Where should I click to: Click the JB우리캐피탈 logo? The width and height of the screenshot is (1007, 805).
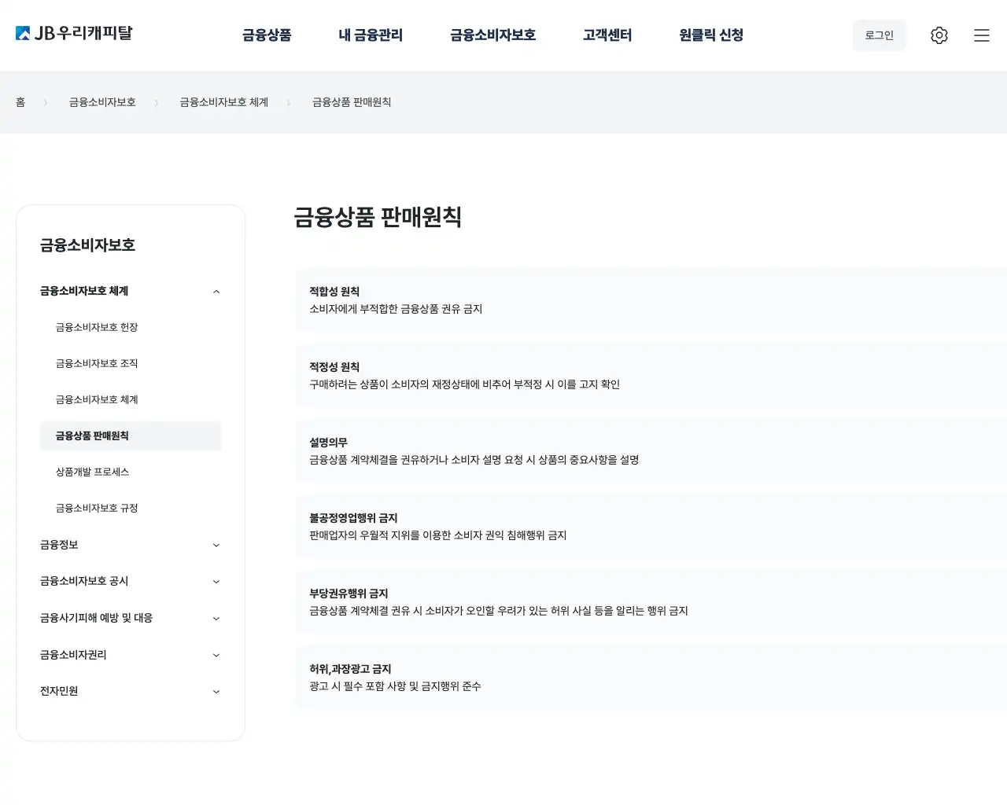pyautogui.click(x=74, y=33)
